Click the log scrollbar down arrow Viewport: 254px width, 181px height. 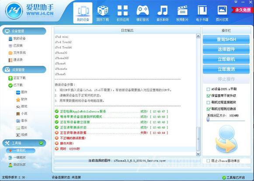(x=198, y=154)
